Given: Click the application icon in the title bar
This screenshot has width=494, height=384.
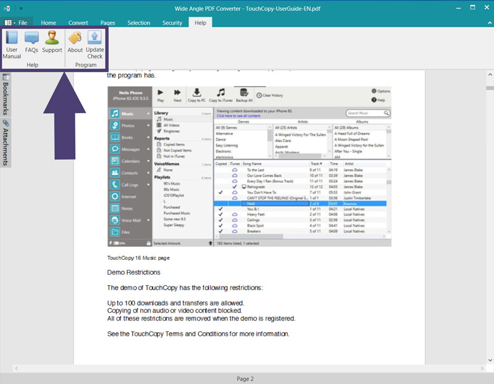Looking at the screenshot, I should pyautogui.click(x=7, y=9).
